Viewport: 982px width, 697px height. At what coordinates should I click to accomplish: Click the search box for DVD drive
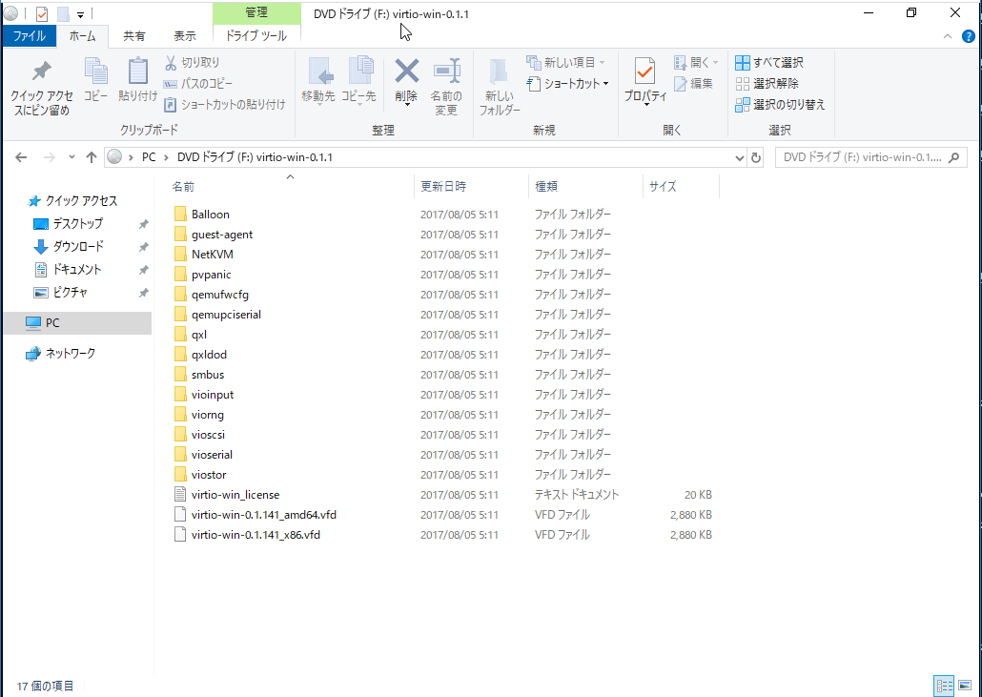(x=870, y=157)
